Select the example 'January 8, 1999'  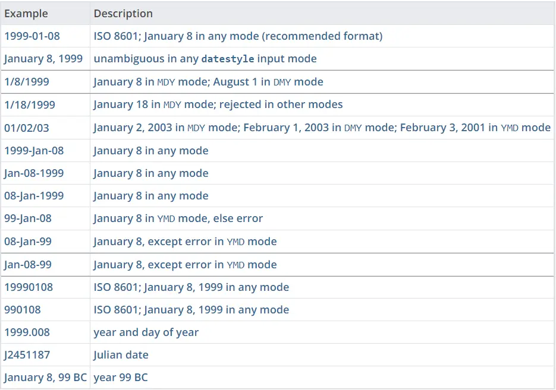43,59
